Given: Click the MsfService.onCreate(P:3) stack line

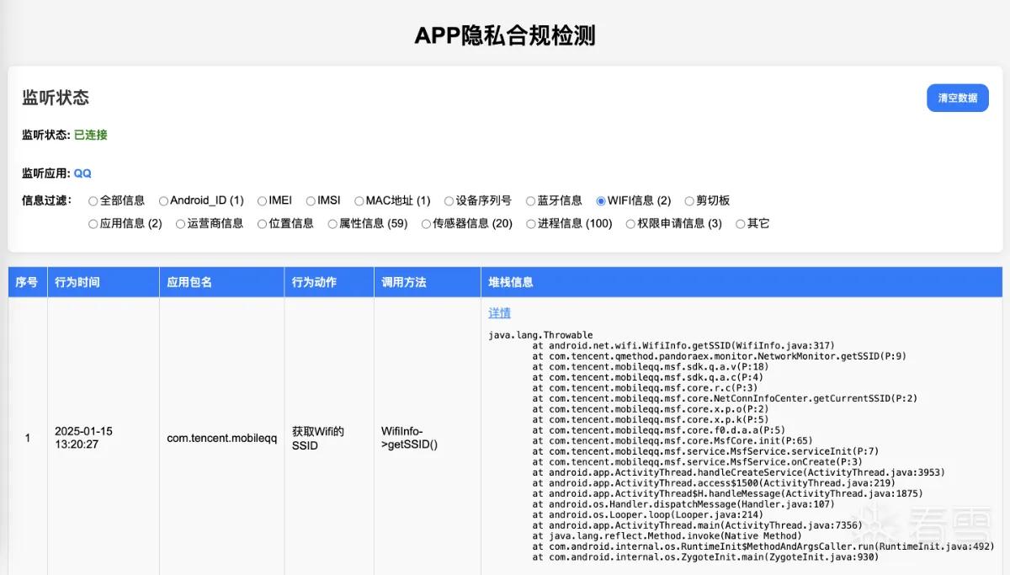Looking at the screenshot, I should (x=698, y=461).
